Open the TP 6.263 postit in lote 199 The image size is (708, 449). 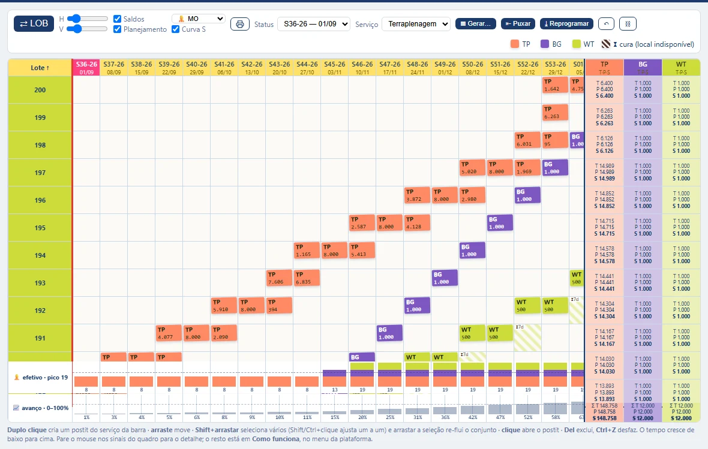point(555,113)
